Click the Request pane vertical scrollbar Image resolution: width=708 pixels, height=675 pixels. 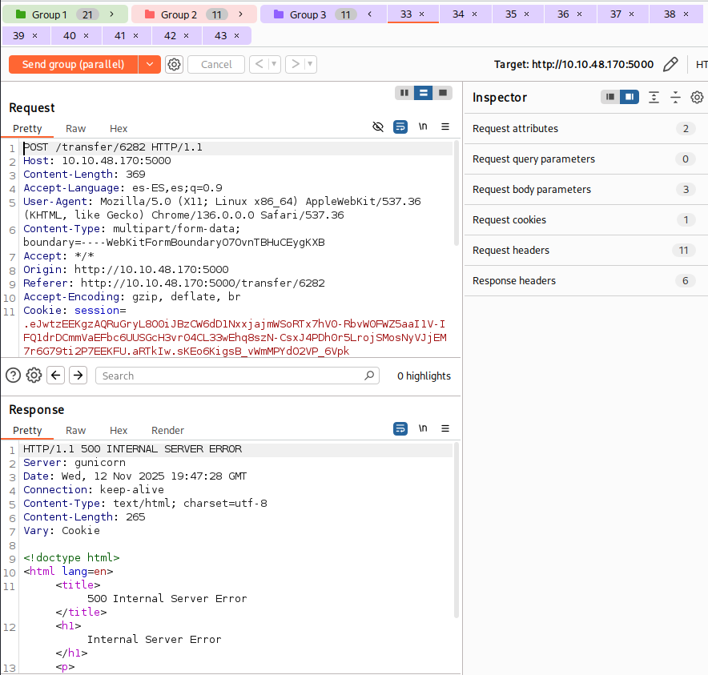(x=457, y=193)
